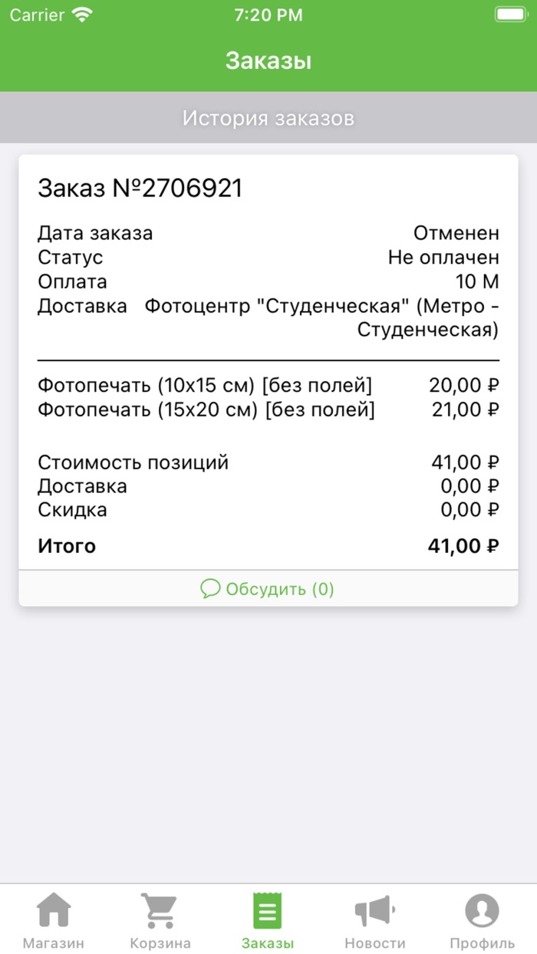The width and height of the screenshot is (537, 954).
Task: Open the Корзина shopping cart icon
Action: coord(160,910)
